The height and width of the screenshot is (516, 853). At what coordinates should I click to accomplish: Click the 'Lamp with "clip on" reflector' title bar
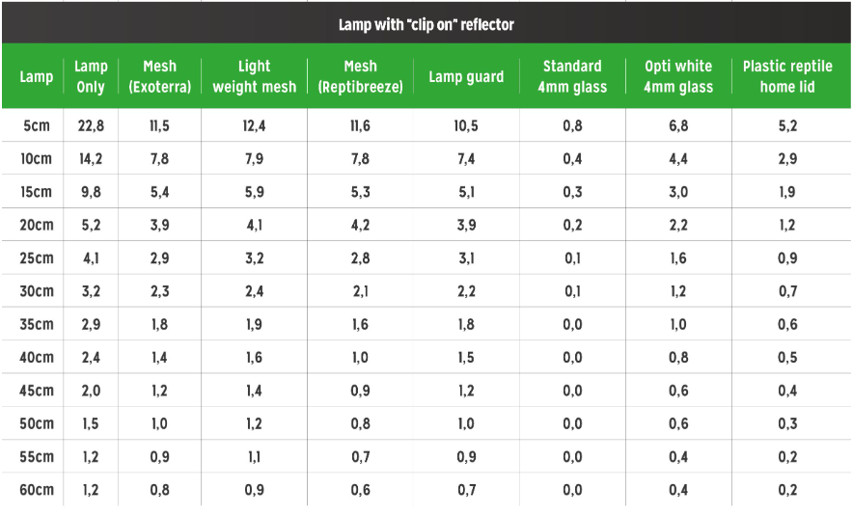point(426,24)
